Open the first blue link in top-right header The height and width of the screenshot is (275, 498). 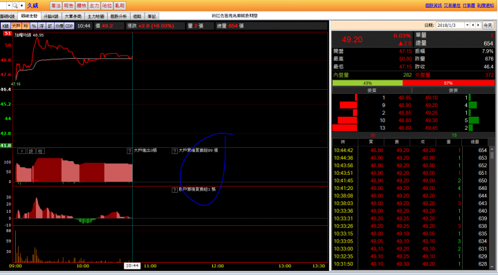pos(434,6)
